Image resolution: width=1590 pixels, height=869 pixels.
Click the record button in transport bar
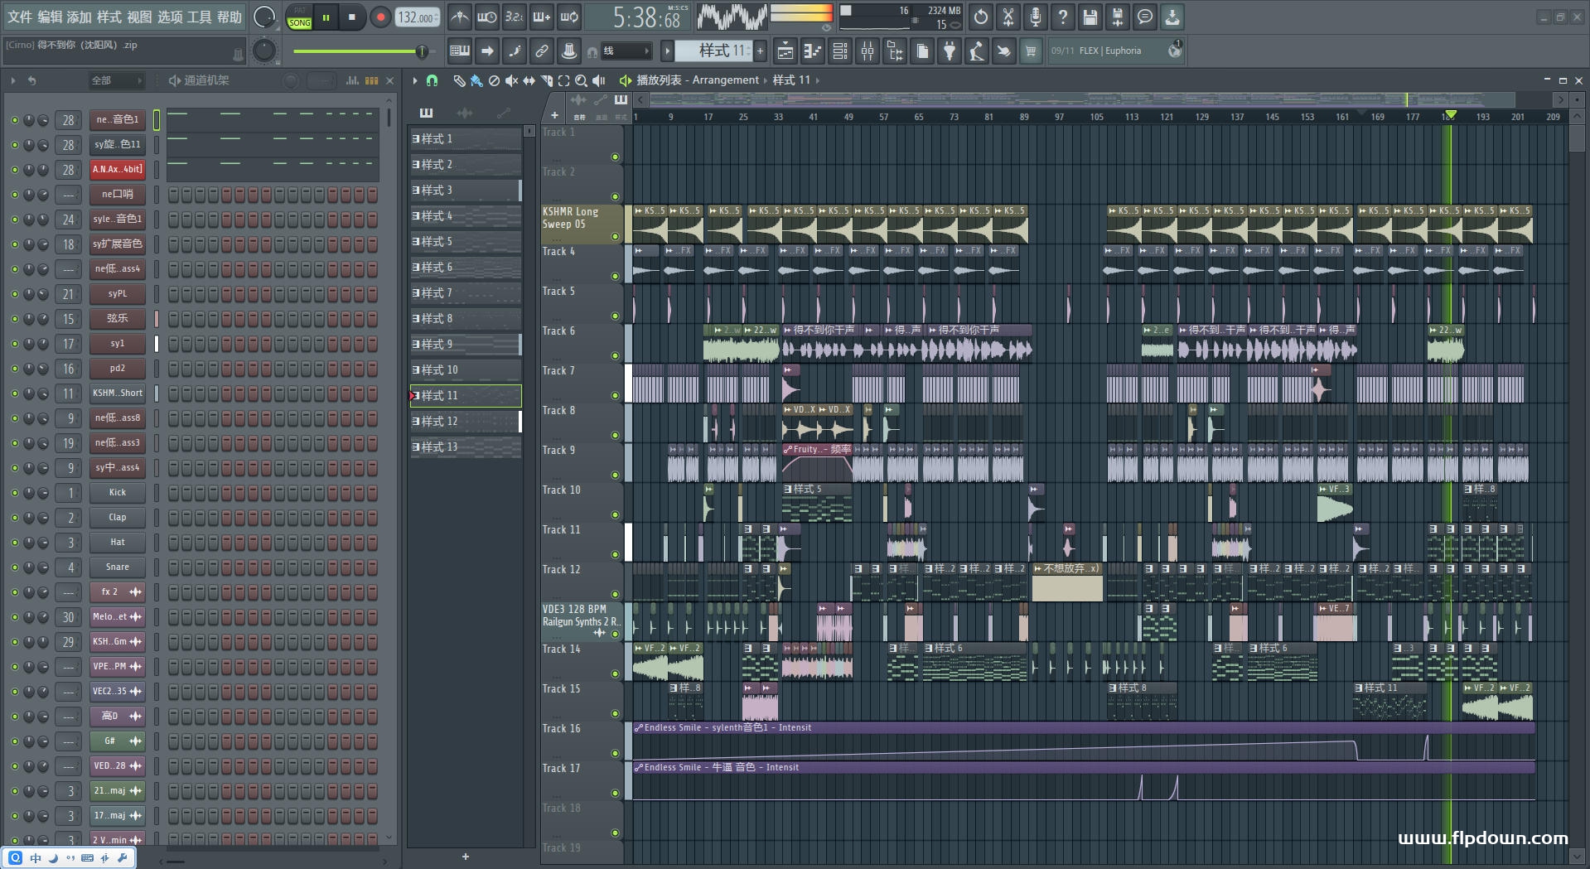380,17
